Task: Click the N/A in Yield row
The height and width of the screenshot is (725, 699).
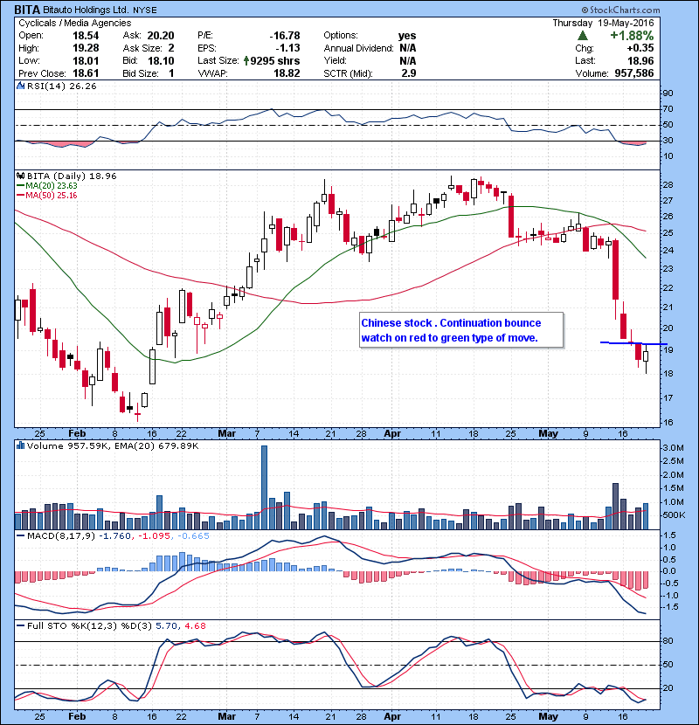Action: point(407,60)
